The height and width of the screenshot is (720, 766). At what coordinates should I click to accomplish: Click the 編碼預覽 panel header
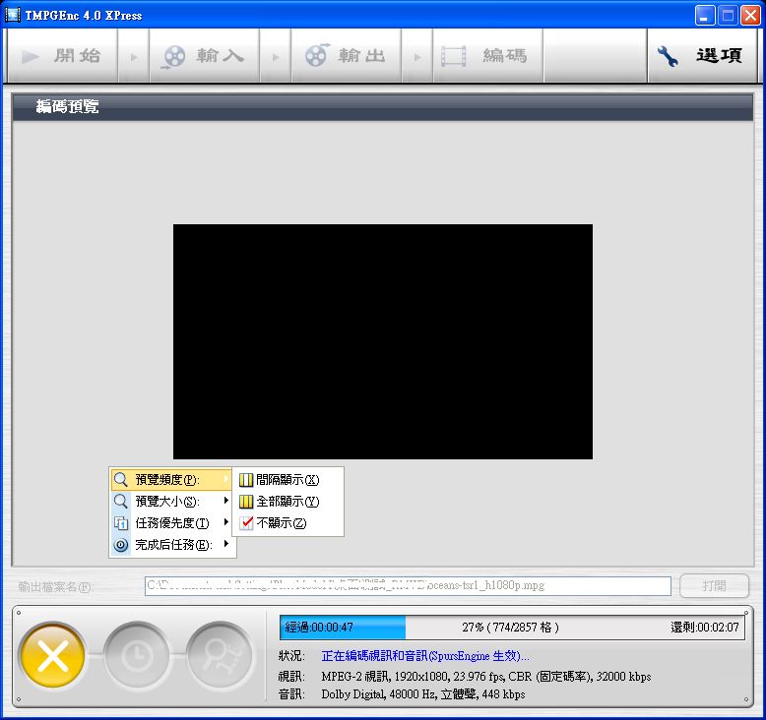tap(383, 106)
